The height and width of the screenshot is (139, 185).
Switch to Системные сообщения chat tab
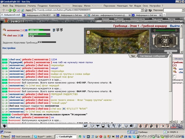point(152,56)
